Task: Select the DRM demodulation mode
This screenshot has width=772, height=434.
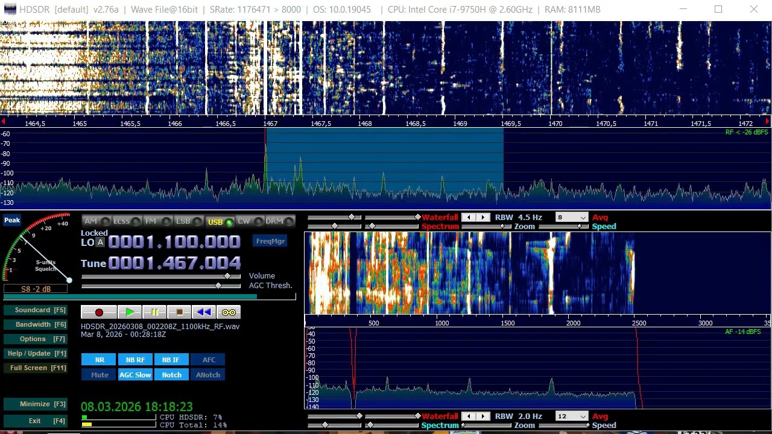Action: point(280,221)
